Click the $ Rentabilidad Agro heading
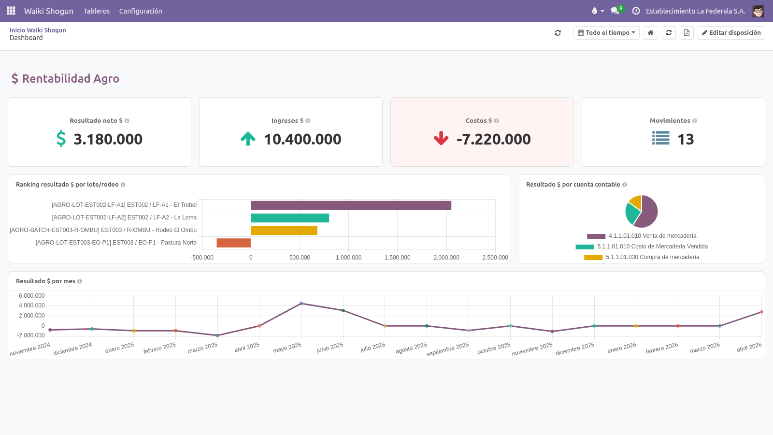Viewport: 773px width, 435px height. (x=65, y=78)
